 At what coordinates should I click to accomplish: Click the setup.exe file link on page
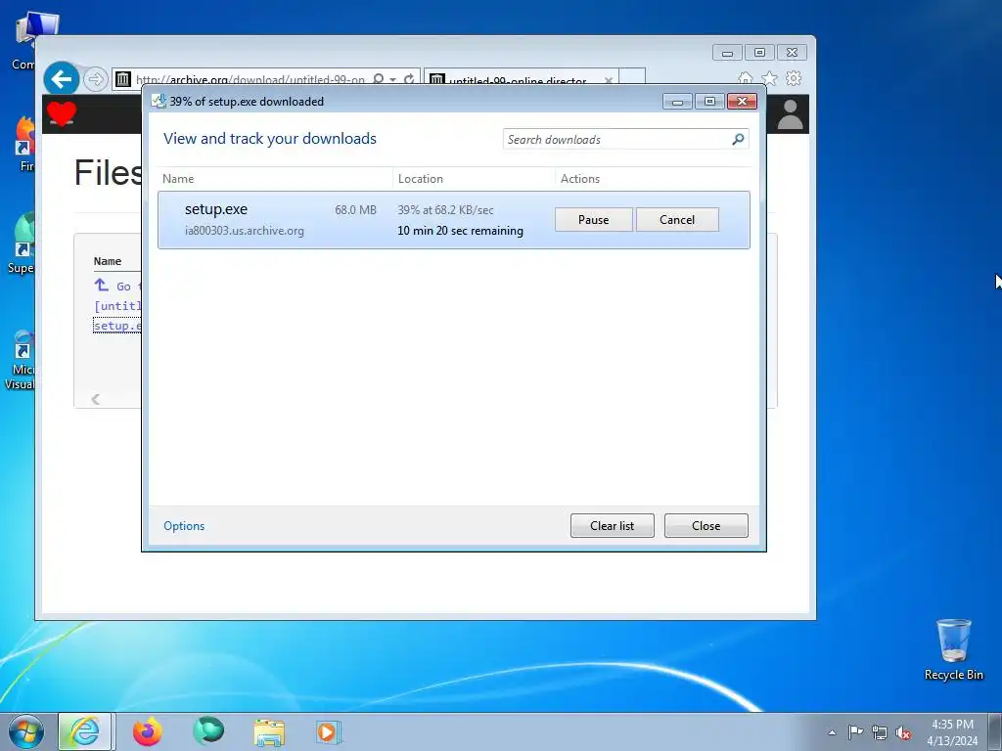point(117,326)
